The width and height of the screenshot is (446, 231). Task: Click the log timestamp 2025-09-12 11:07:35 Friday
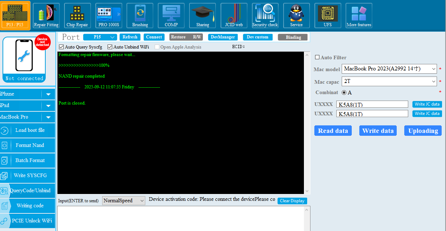[109, 87]
